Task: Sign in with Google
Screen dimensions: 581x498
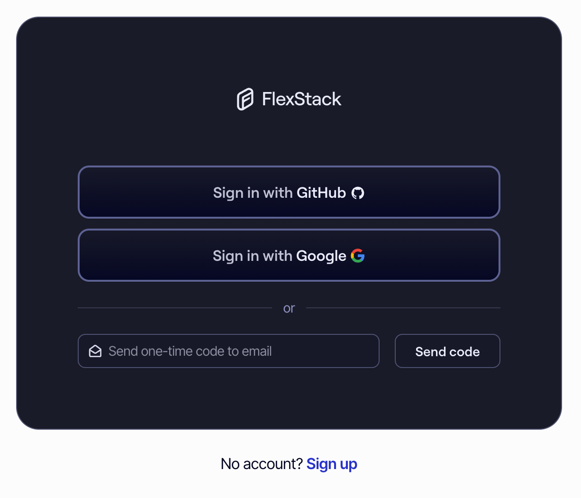Action: 289,255
